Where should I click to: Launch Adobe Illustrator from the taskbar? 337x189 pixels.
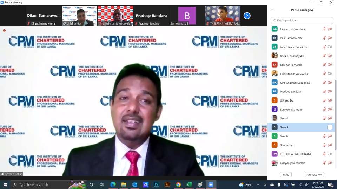(x=167, y=184)
